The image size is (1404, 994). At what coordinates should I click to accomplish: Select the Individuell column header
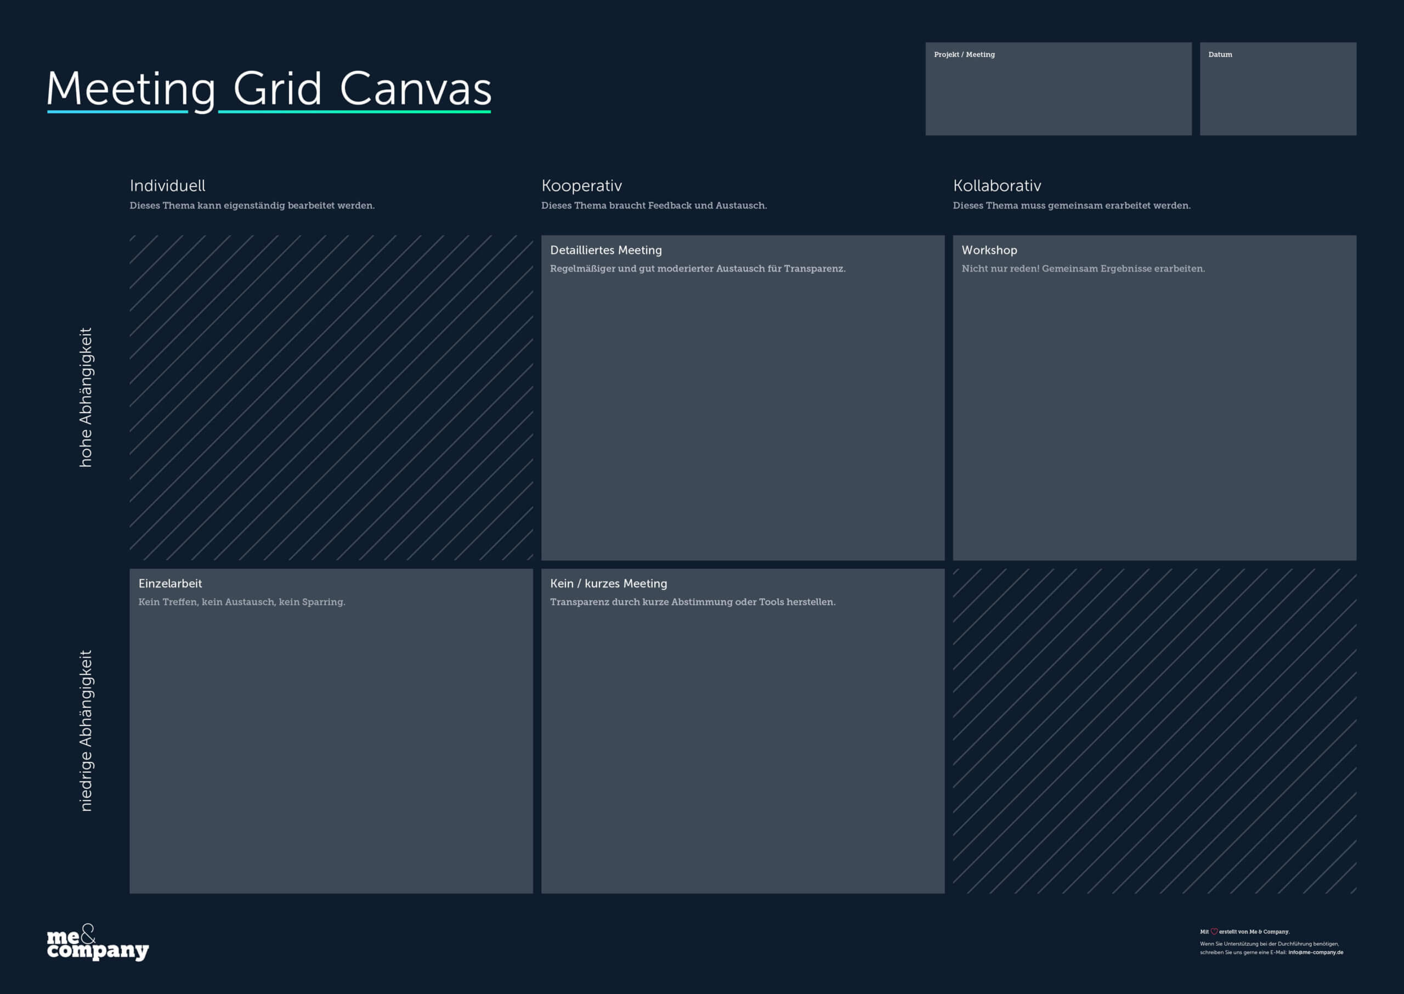point(168,185)
